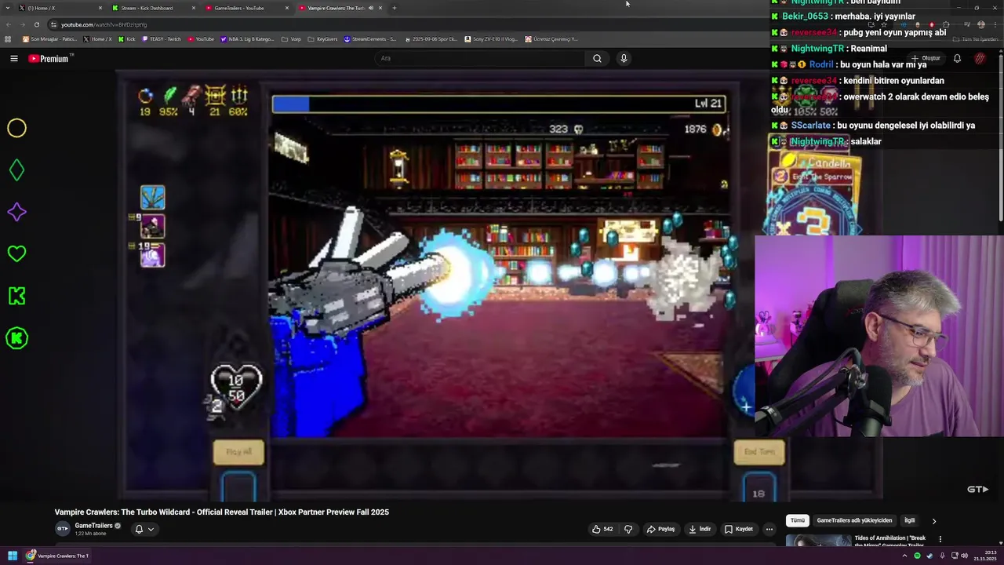Click the YouTube search field Ara
The width and height of the screenshot is (1004, 565).
[480, 58]
